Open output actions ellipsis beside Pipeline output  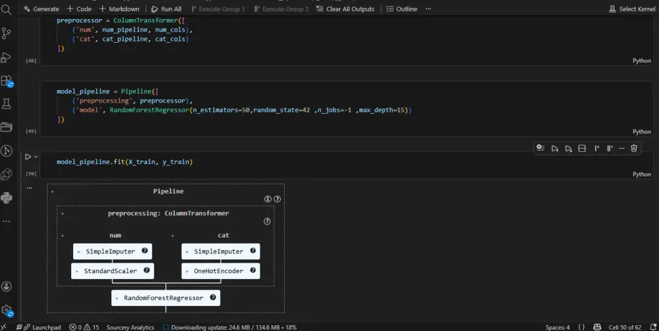click(x=29, y=188)
